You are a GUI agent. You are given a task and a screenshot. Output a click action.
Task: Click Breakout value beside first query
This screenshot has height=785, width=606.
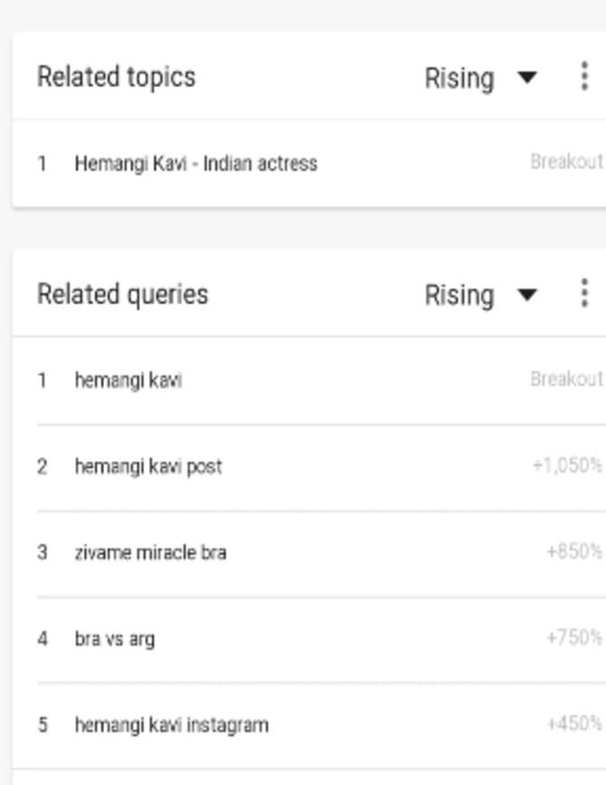(x=565, y=379)
